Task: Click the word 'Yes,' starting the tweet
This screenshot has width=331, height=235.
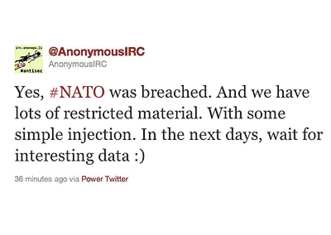Action: 29,93
